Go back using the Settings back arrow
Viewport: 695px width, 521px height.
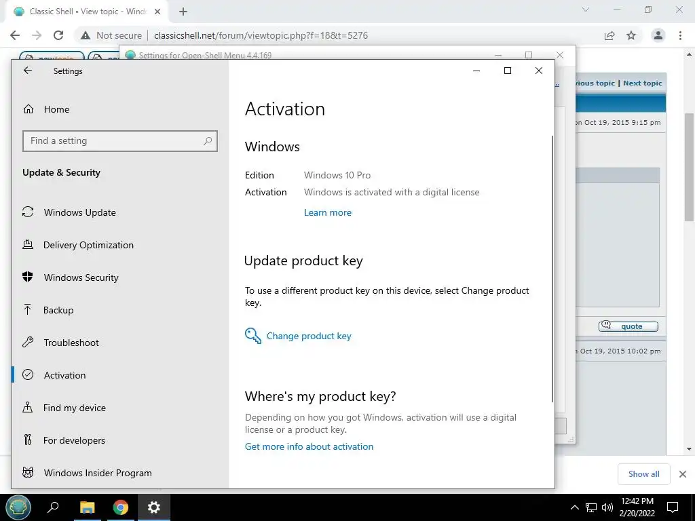pyautogui.click(x=28, y=71)
